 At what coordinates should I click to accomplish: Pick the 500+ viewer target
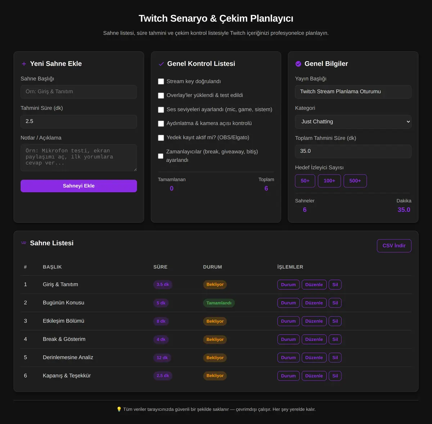pyautogui.click(x=355, y=181)
